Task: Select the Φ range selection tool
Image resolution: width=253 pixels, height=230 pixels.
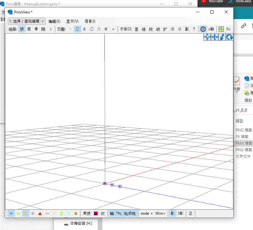Action: click(x=106, y=29)
